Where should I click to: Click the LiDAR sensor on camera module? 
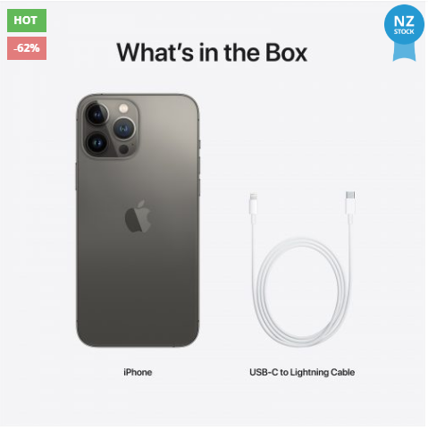(123, 149)
